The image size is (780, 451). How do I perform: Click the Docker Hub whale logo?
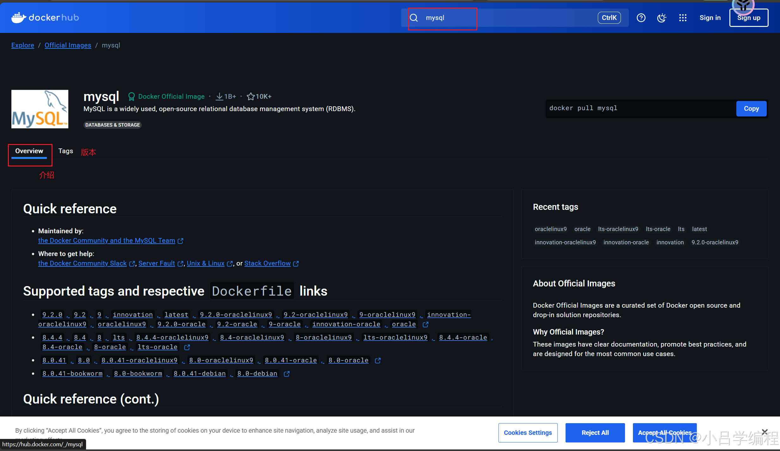[19, 18]
